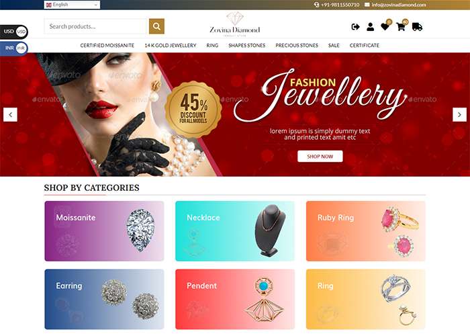
Task: Open Certified Moissanite menu item
Action: click(x=107, y=45)
